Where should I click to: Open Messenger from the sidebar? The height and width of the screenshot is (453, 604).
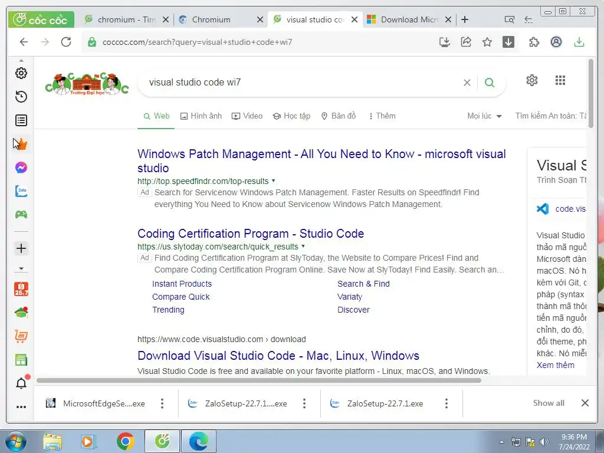(21, 168)
